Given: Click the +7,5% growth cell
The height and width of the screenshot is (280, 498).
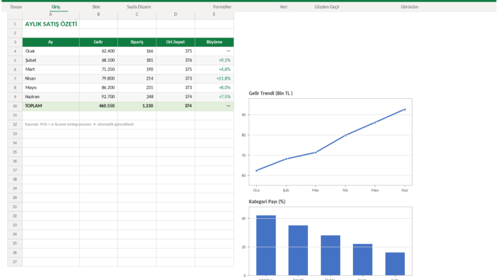Looking at the screenshot, I should point(214,97).
